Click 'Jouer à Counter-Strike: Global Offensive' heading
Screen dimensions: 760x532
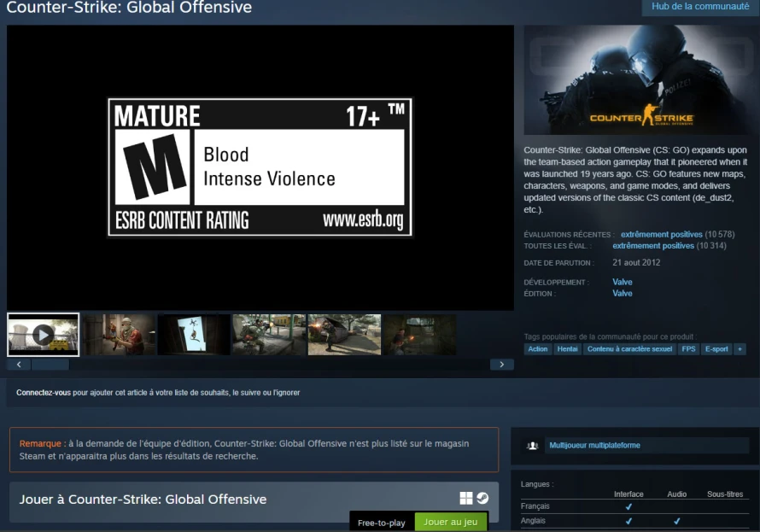[x=143, y=500]
